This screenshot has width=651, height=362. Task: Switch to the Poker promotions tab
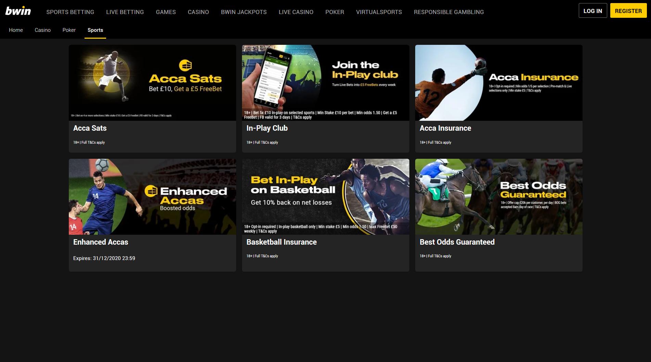(x=69, y=30)
